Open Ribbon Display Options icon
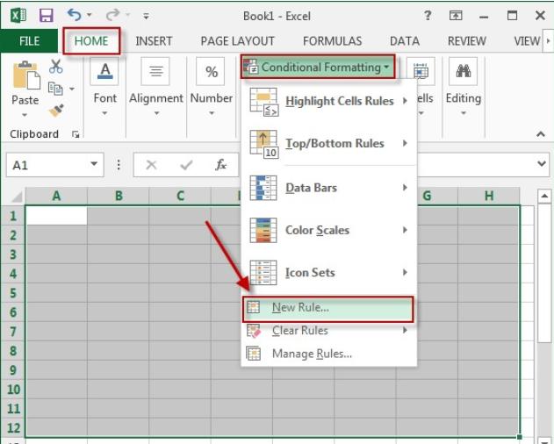The image size is (554, 444). pos(456,16)
